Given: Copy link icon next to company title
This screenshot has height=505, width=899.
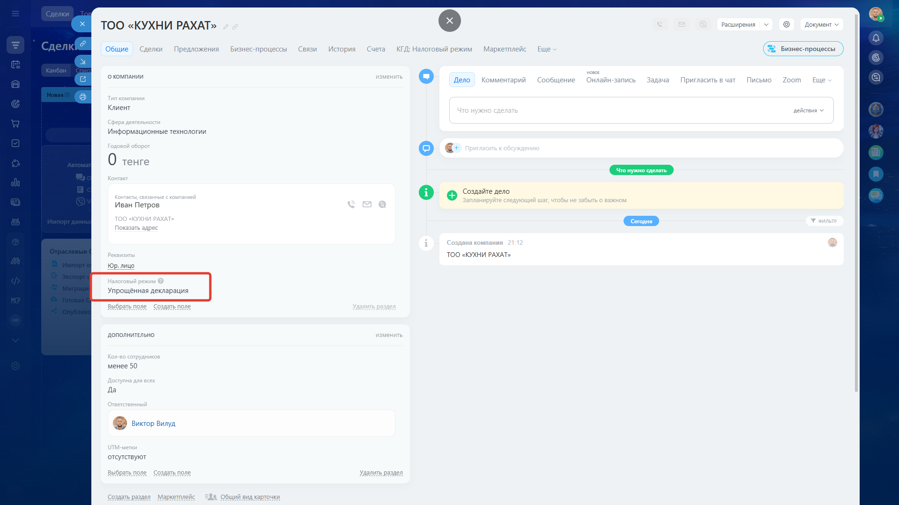Looking at the screenshot, I should 235,27.
